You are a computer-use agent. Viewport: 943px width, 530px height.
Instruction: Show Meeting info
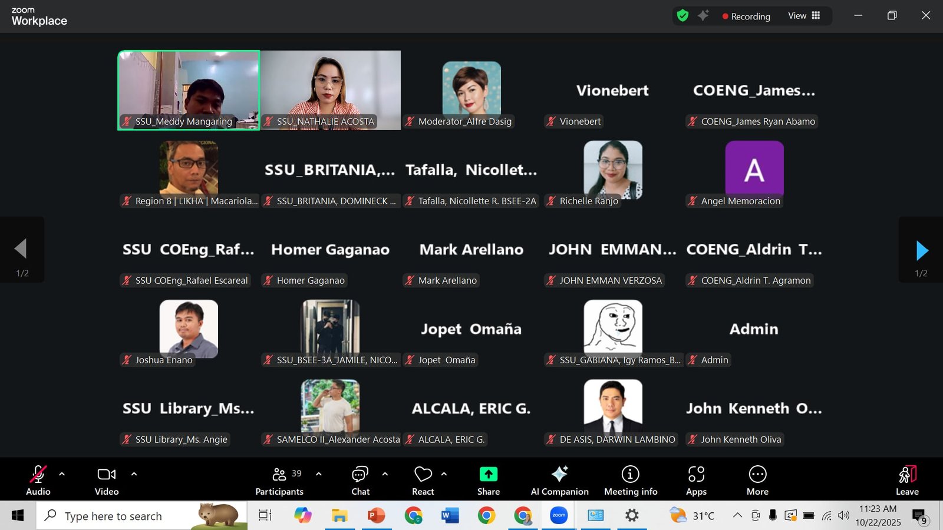[630, 480]
